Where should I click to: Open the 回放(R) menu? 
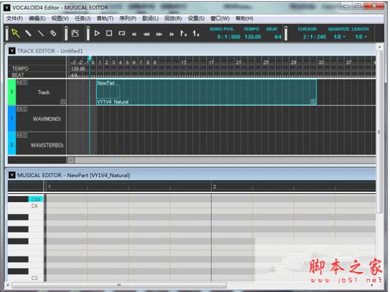pyautogui.click(x=173, y=18)
